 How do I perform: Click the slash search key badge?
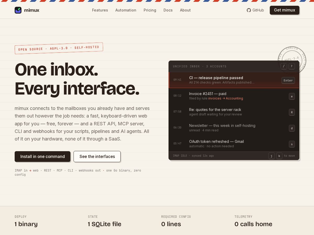pyautogui.click(x=284, y=66)
